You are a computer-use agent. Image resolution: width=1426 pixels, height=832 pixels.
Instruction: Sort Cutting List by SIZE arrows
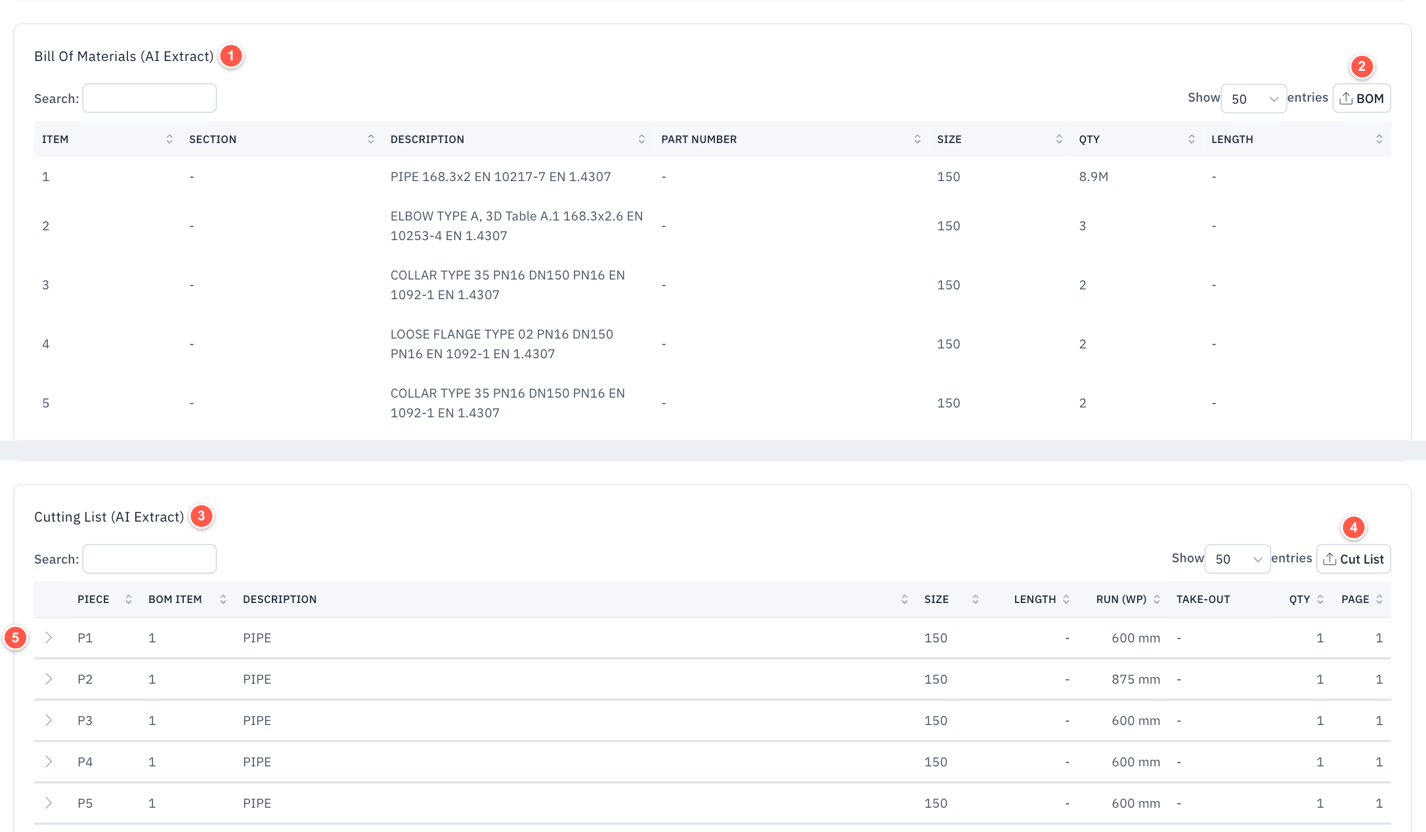pyautogui.click(x=976, y=599)
